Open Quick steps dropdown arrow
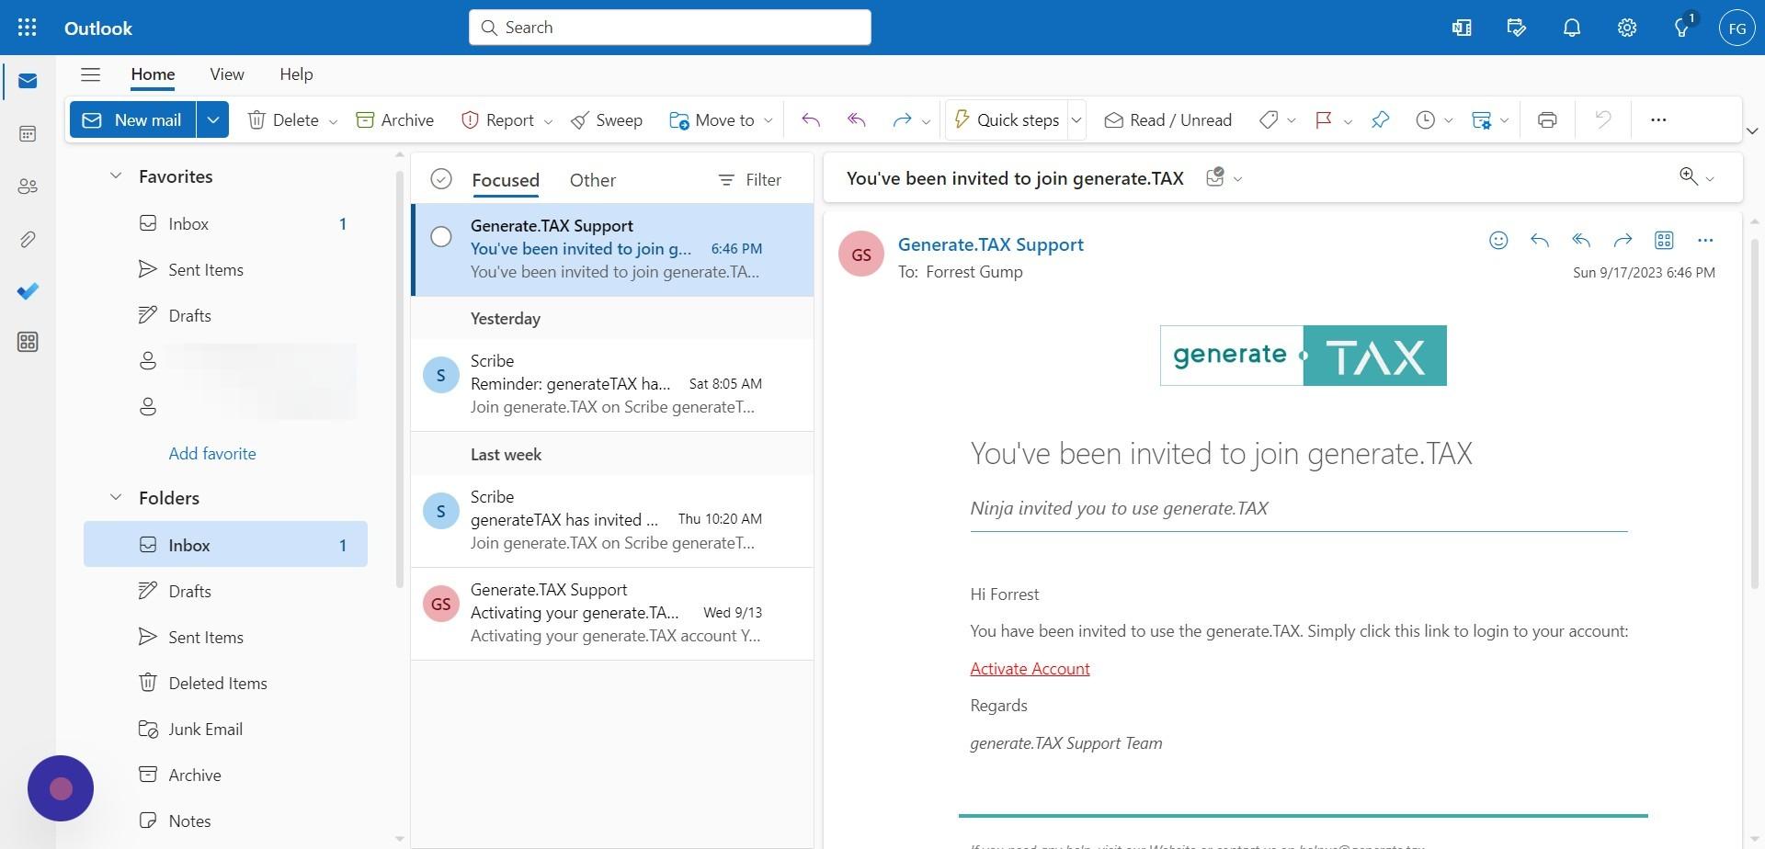1765x849 pixels. [x=1076, y=120]
